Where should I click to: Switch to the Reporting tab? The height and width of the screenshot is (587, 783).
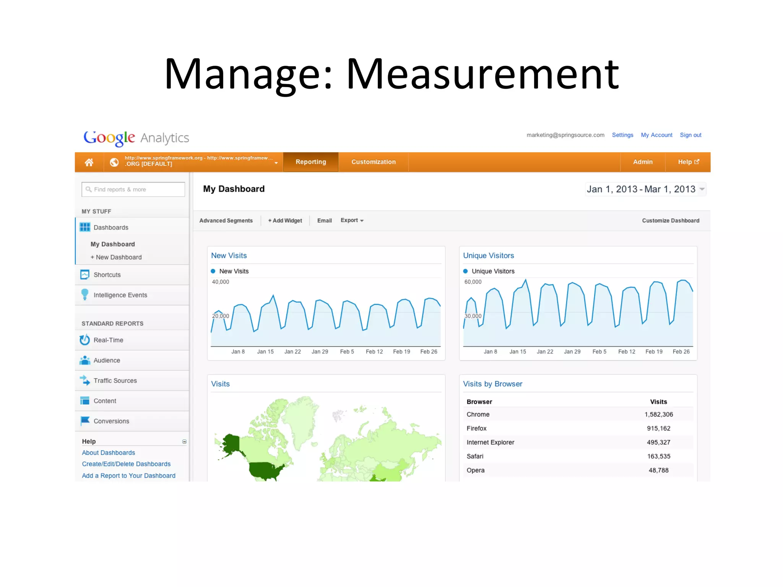(x=311, y=162)
